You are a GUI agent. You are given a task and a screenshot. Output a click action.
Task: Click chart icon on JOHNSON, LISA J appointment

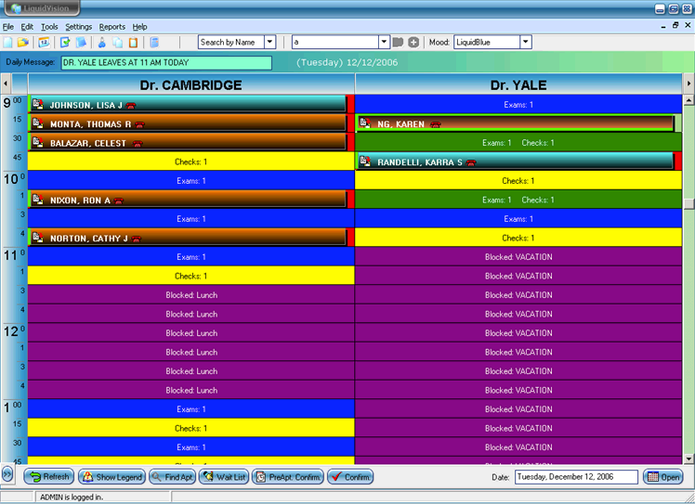click(x=38, y=105)
